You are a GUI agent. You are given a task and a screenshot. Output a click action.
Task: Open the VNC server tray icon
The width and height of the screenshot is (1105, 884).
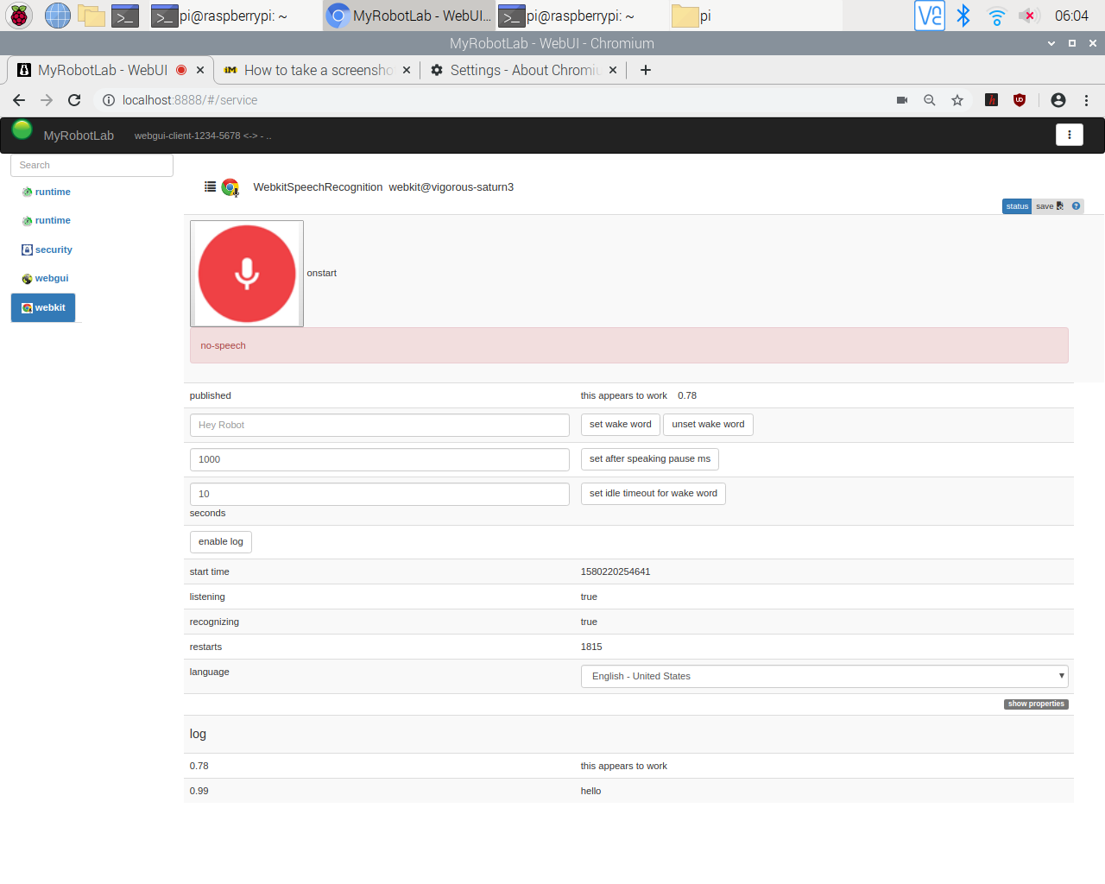[930, 16]
